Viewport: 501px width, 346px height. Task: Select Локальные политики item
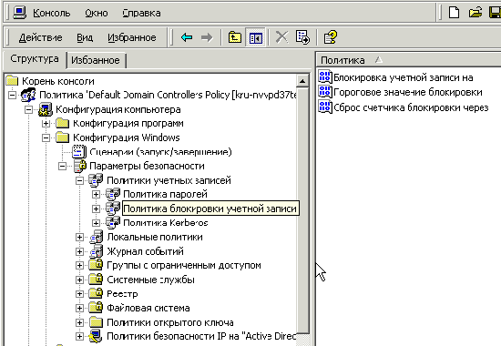[155, 237]
